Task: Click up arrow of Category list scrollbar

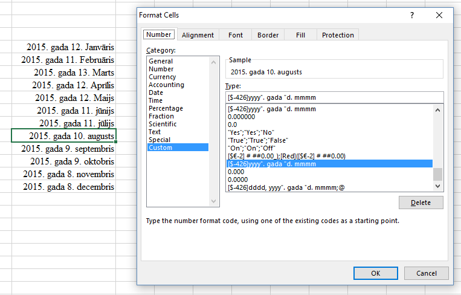Action: 214,62
